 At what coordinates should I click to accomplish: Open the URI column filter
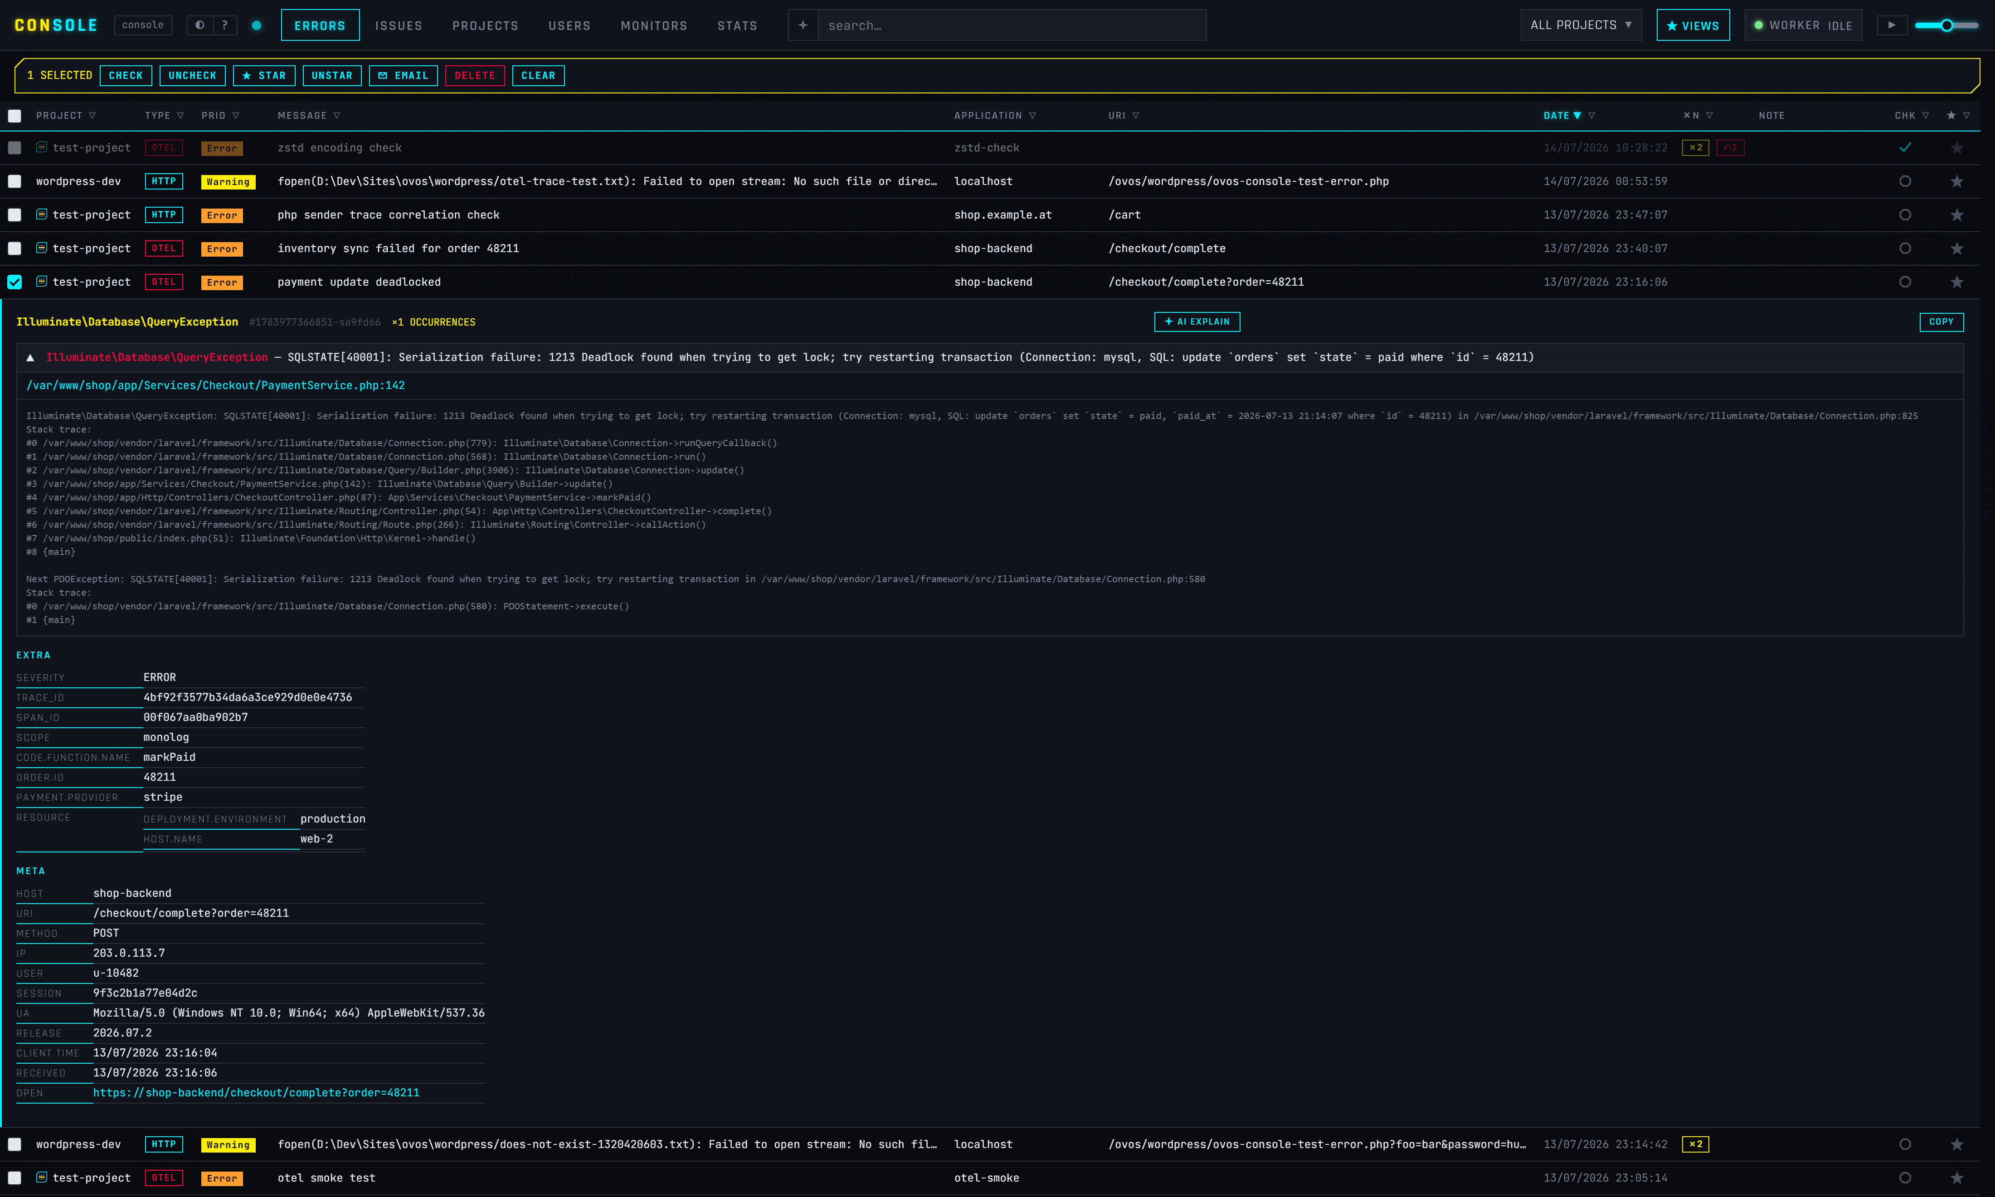(x=1136, y=116)
